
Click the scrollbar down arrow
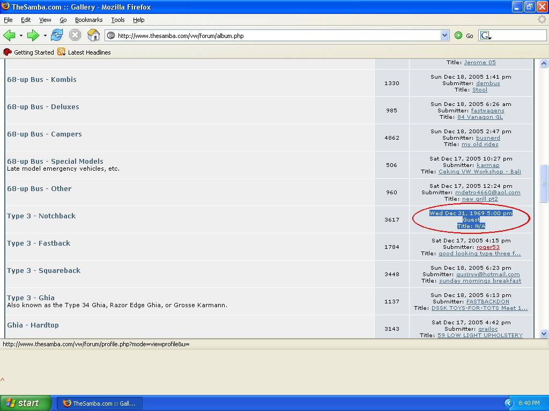544,333
